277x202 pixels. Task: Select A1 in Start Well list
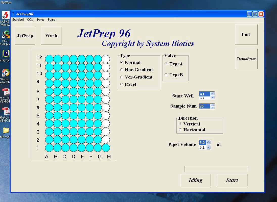coord(204,94)
